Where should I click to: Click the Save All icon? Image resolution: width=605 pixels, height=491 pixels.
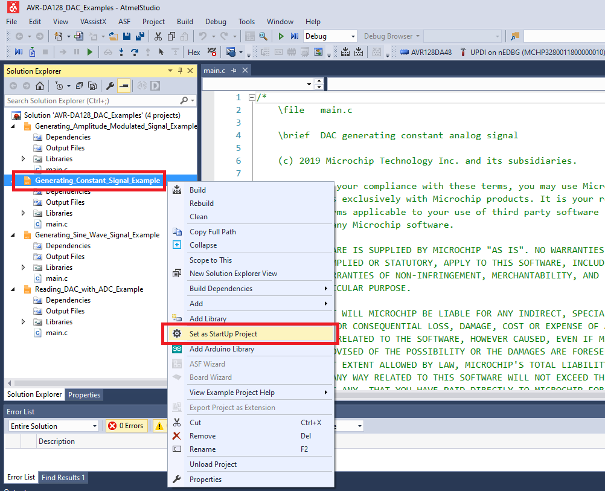(140, 36)
